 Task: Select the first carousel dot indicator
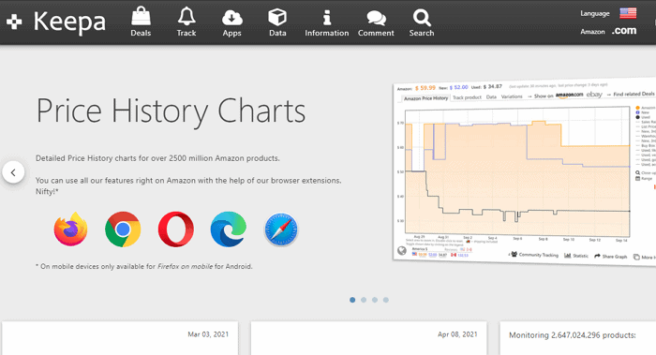tap(352, 300)
